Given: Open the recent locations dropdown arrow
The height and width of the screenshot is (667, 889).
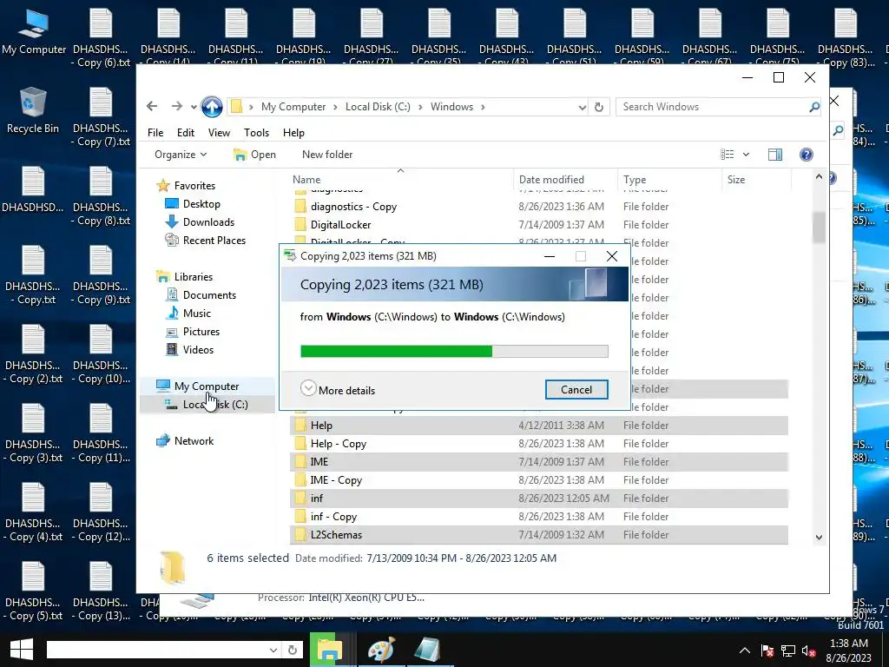Looking at the screenshot, I should 194,107.
